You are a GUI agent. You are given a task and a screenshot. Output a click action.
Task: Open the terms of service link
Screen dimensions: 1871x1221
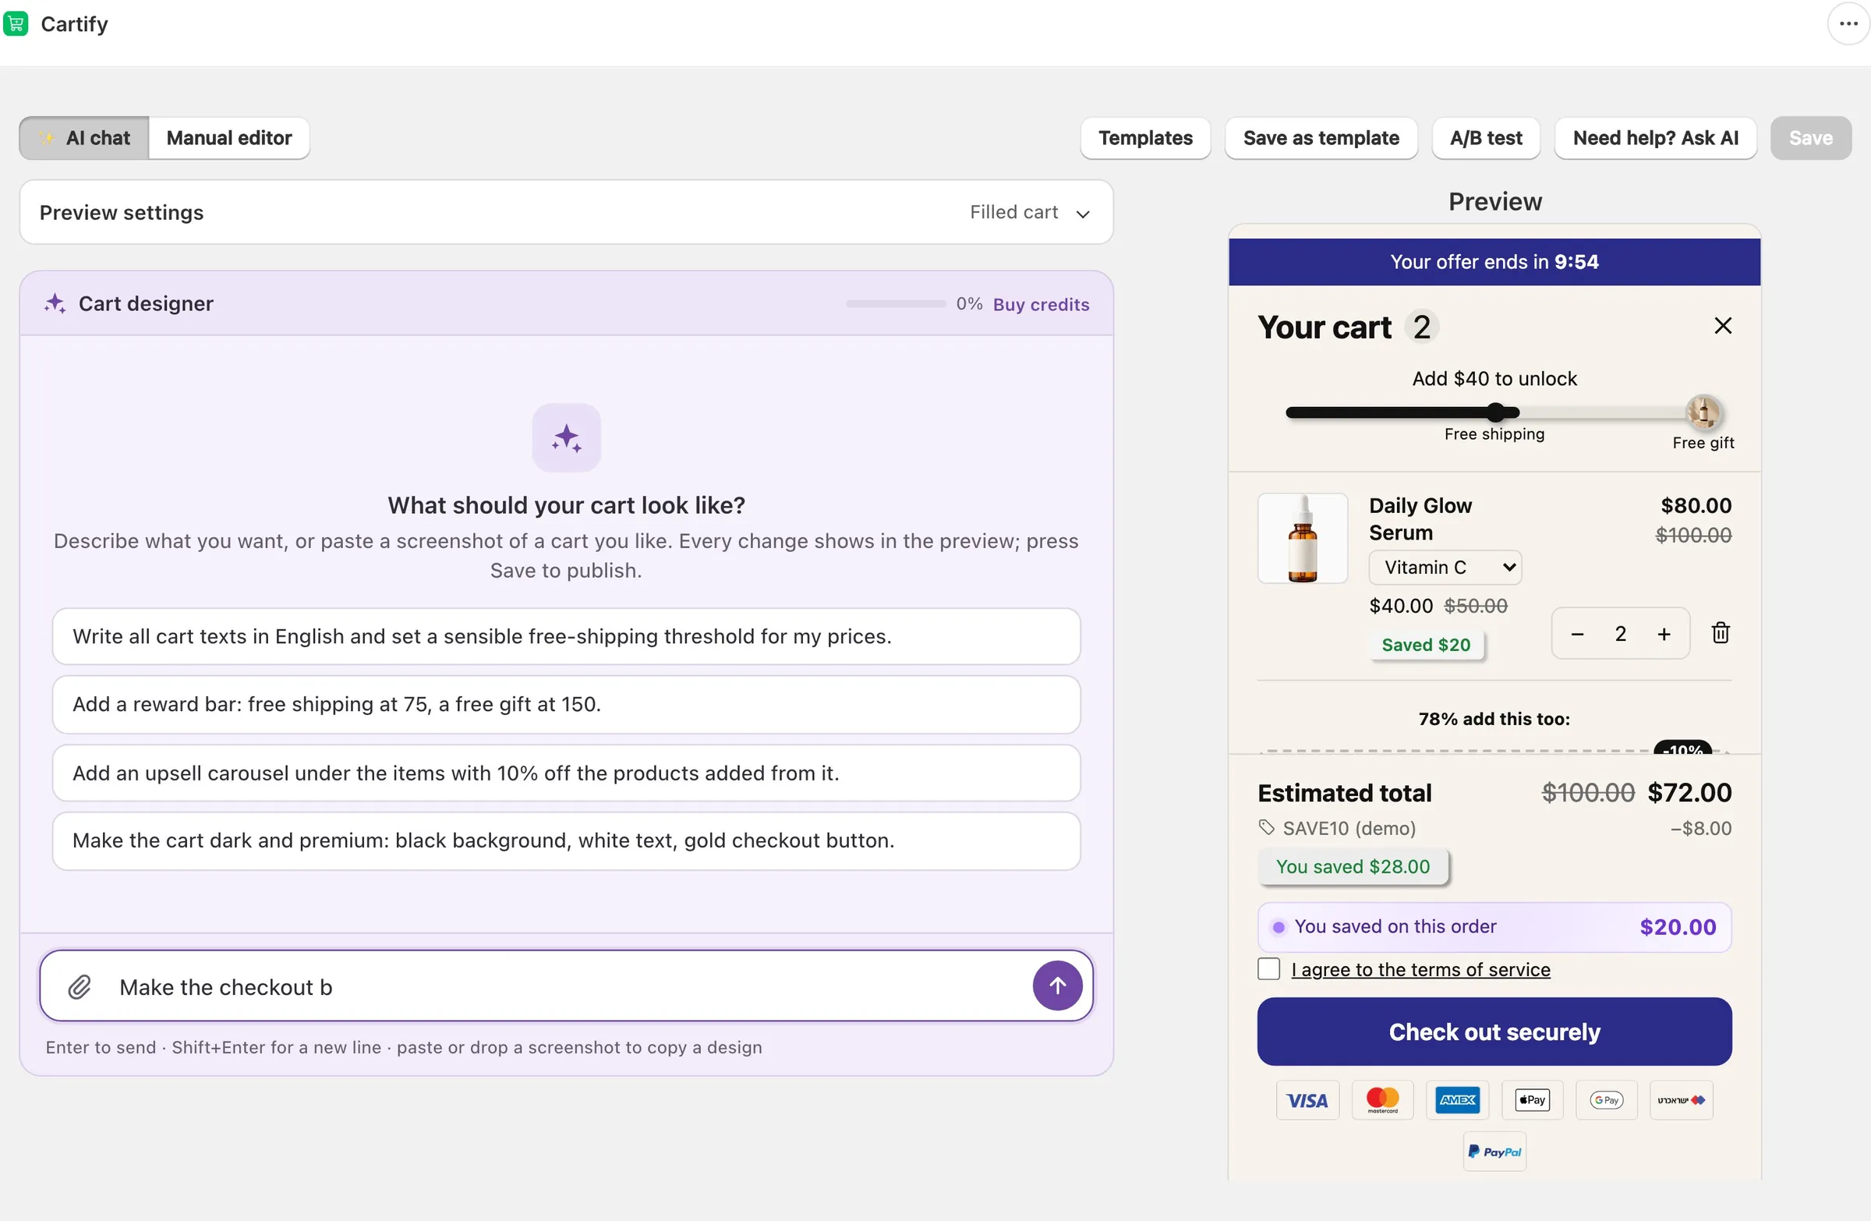(x=1420, y=969)
